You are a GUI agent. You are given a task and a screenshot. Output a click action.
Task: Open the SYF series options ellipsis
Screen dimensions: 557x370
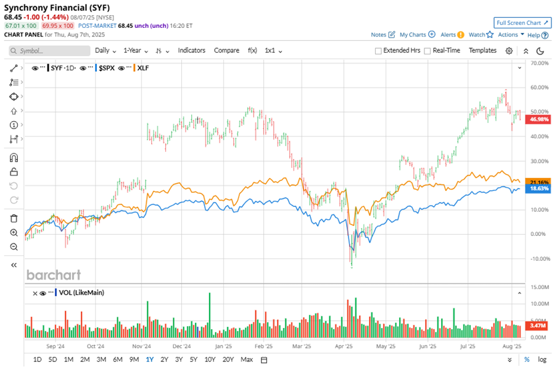pyautogui.click(x=43, y=67)
